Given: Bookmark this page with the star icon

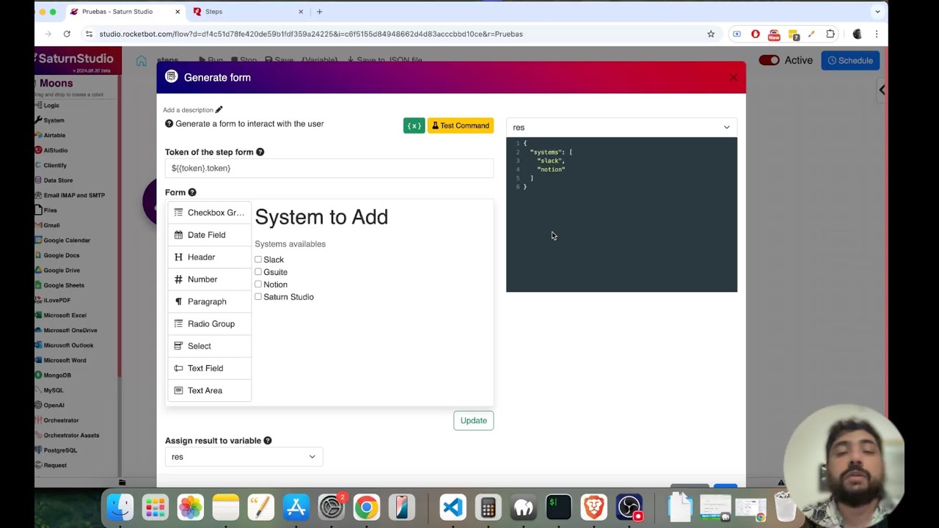Looking at the screenshot, I should 711,34.
